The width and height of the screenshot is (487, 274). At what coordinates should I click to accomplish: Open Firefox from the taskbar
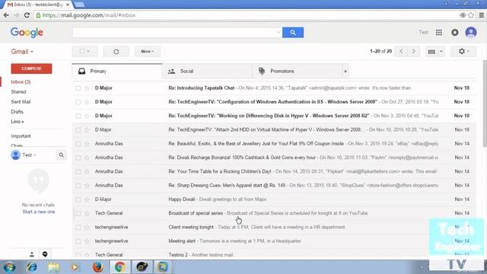click(x=98, y=267)
